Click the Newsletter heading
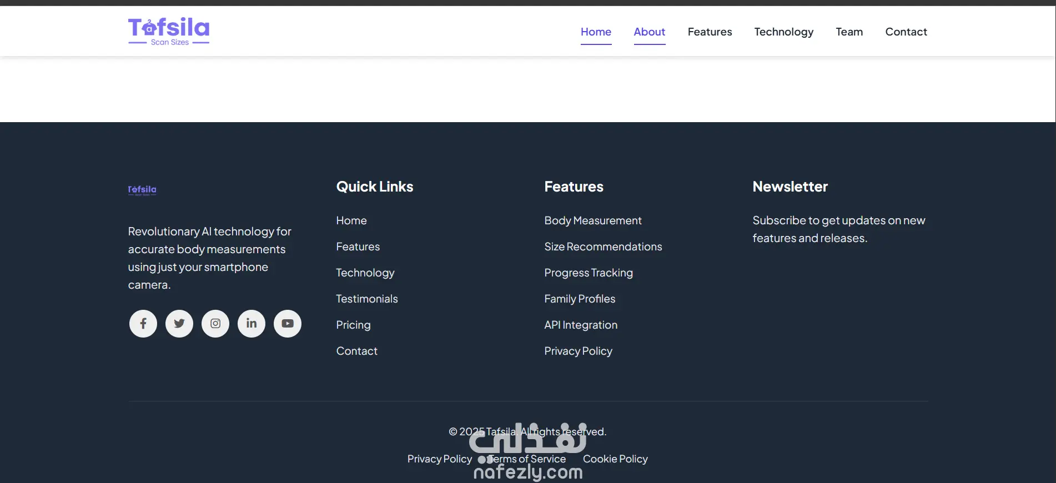 coord(790,187)
